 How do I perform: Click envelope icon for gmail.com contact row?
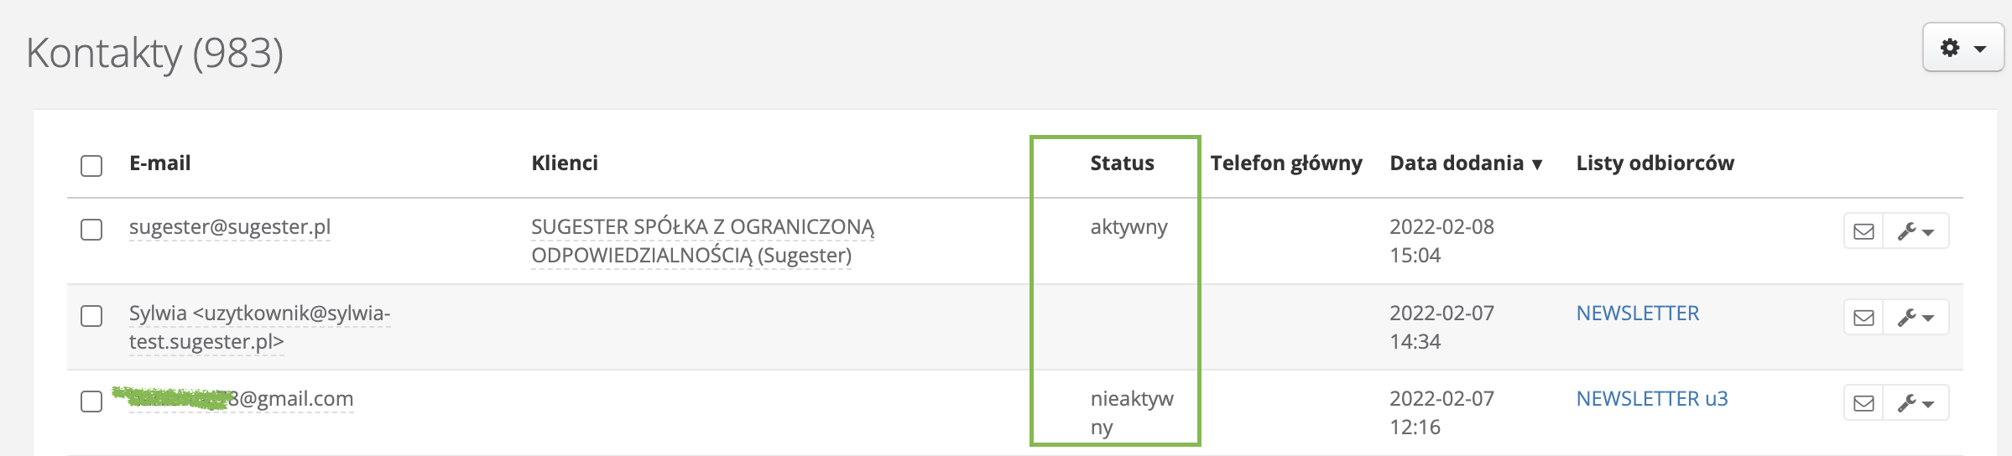pos(1863,403)
